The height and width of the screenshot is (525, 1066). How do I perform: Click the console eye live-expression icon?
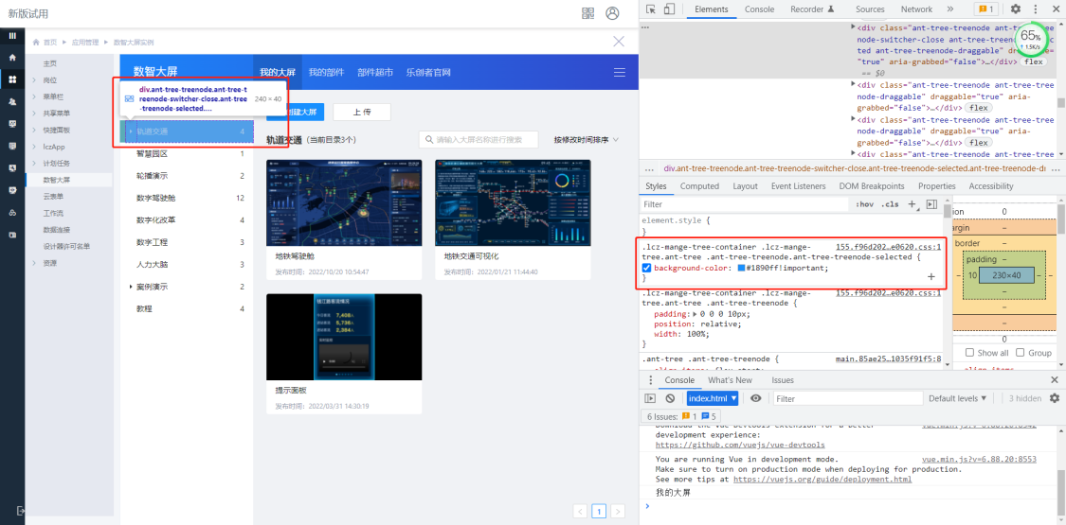click(x=756, y=398)
